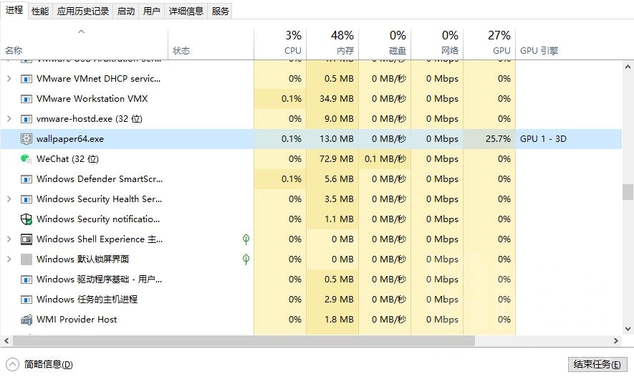The height and width of the screenshot is (382, 634).
Task: Open the 启动 tab
Action: pos(125,11)
